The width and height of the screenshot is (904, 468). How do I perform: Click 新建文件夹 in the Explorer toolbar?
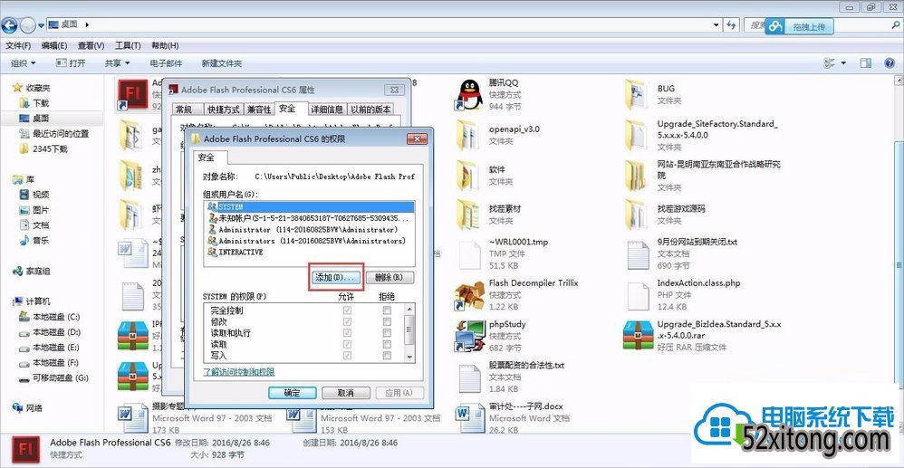point(222,63)
